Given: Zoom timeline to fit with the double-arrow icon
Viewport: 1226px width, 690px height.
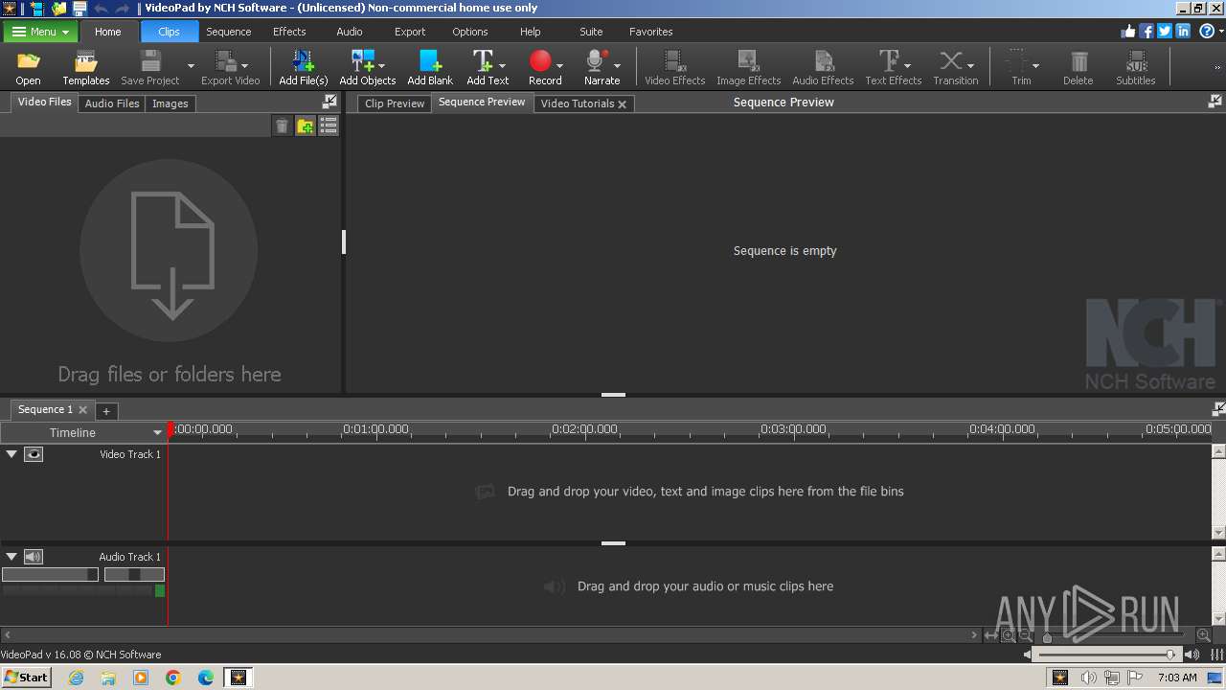Looking at the screenshot, I should point(991,635).
